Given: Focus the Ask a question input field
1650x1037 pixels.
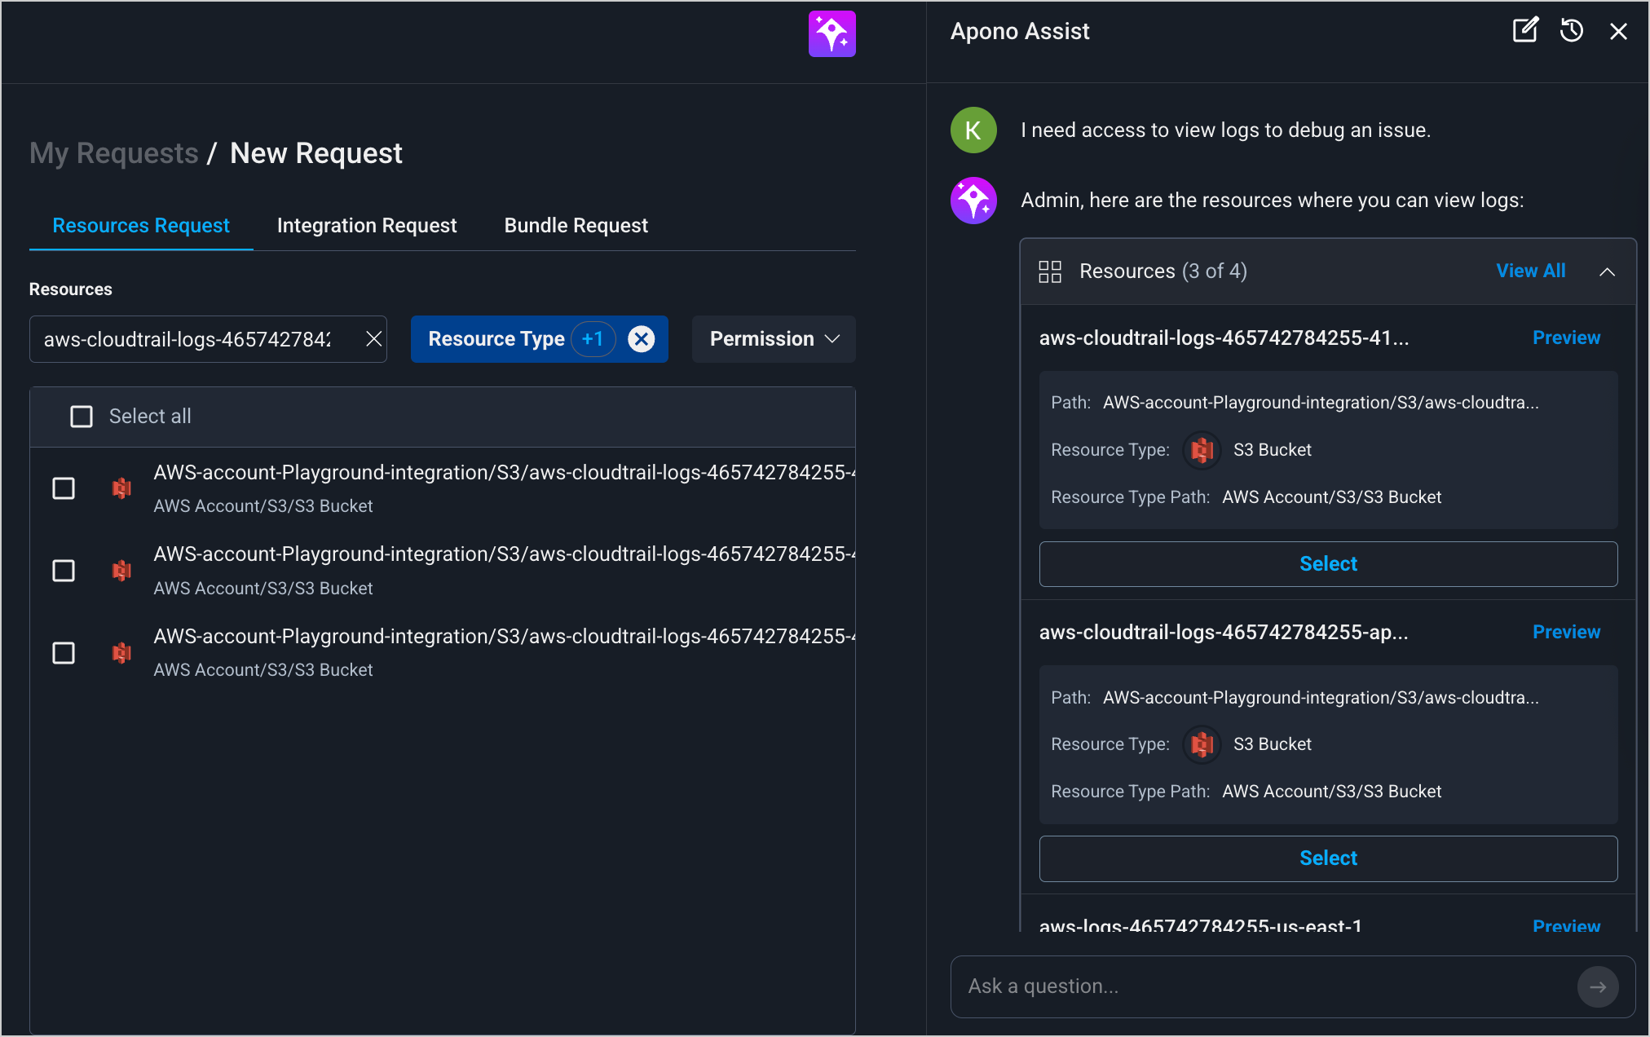Looking at the screenshot, I should tap(1264, 986).
